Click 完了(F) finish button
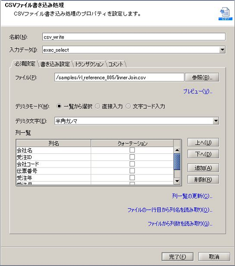235x266 pixels. coord(177,257)
